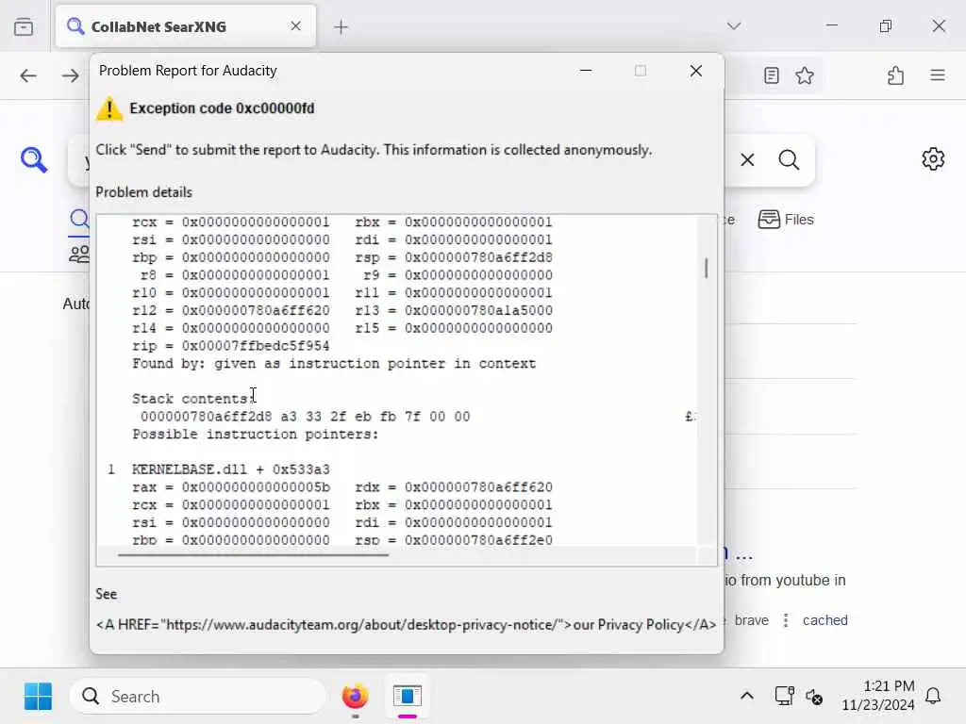This screenshot has width=966, height=724.
Task: Click the taskbar Search box
Action: [x=197, y=697]
